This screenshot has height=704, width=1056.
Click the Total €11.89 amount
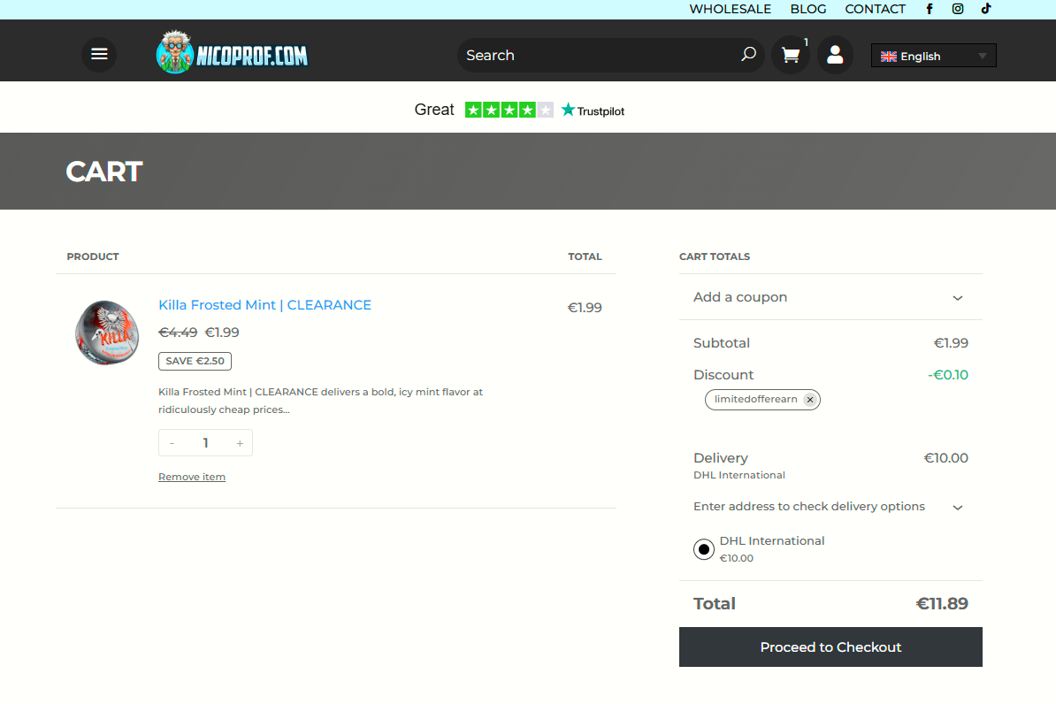click(x=942, y=604)
